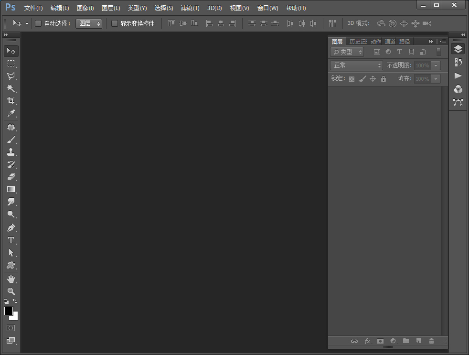The width and height of the screenshot is (469, 355).
Task: Enable the 自动选择 checkbox
Action: tap(38, 23)
